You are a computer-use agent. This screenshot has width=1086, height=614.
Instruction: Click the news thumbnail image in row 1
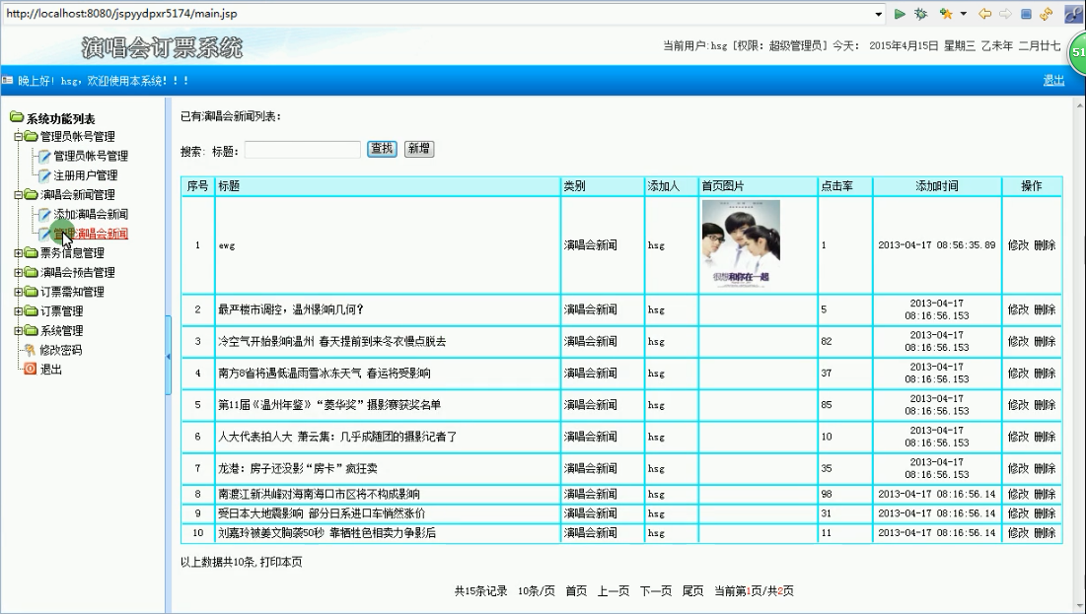point(740,243)
